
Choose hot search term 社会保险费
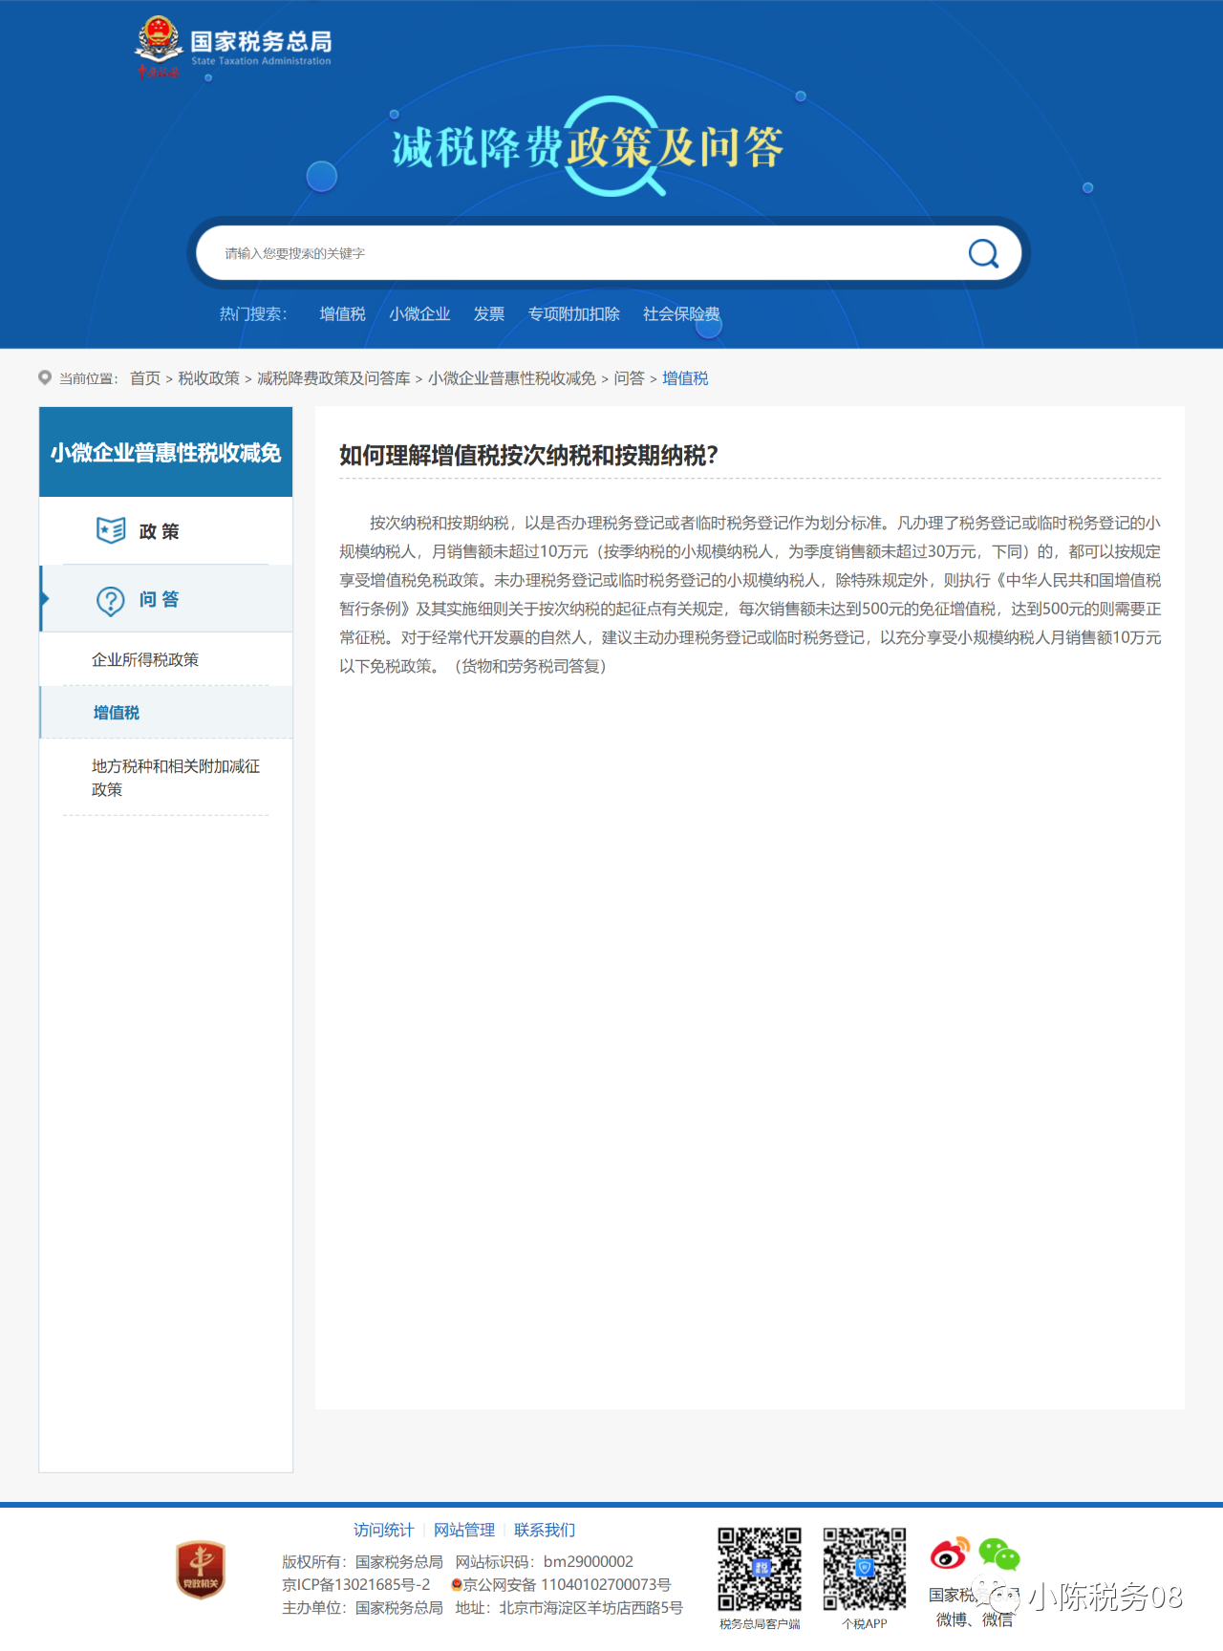pyautogui.click(x=681, y=314)
